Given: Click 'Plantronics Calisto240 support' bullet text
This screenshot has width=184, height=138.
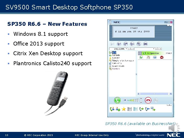Looking at the screenshot, I should click(x=52, y=63).
